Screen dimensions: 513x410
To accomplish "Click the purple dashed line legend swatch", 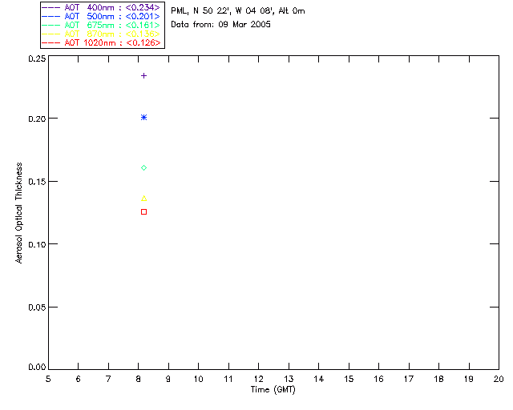I will point(50,7).
